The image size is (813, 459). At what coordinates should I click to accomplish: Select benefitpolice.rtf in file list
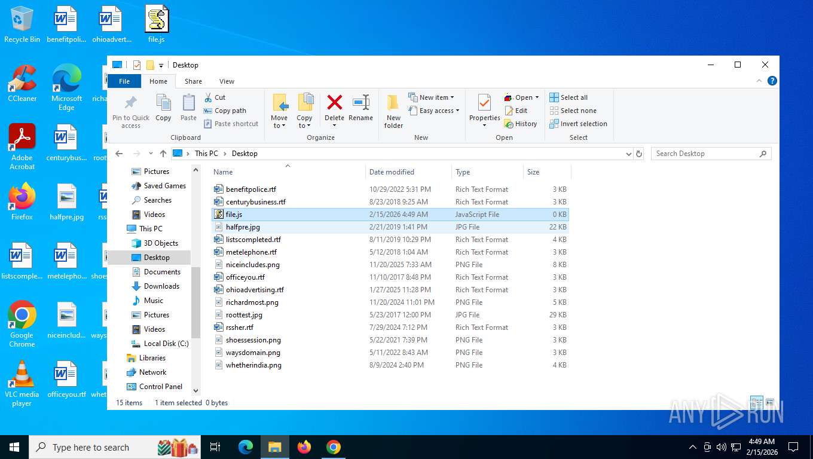point(390,189)
